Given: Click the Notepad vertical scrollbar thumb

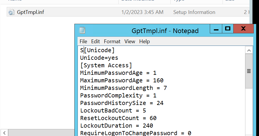Looking at the screenshot, I should 249,71.
